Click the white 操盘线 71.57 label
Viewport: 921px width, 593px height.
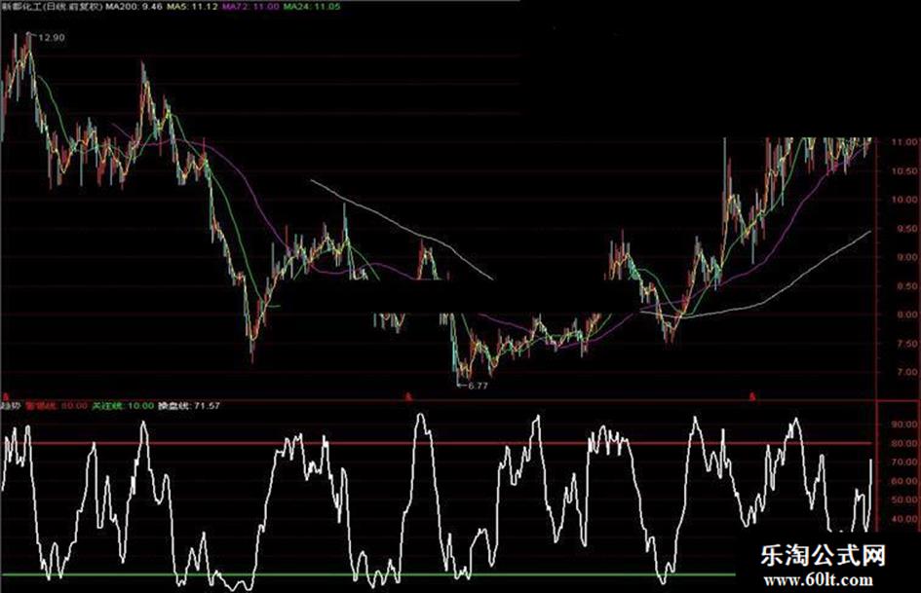click(x=189, y=406)
